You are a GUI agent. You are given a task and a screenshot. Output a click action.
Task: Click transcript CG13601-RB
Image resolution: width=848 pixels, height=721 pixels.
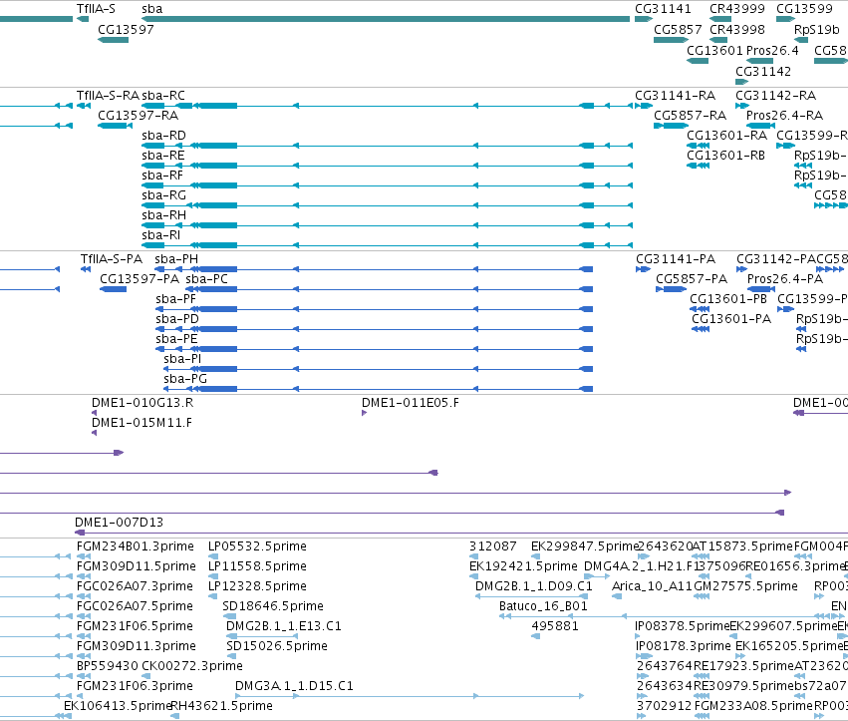pyautogui.click(x=725, y=156)
